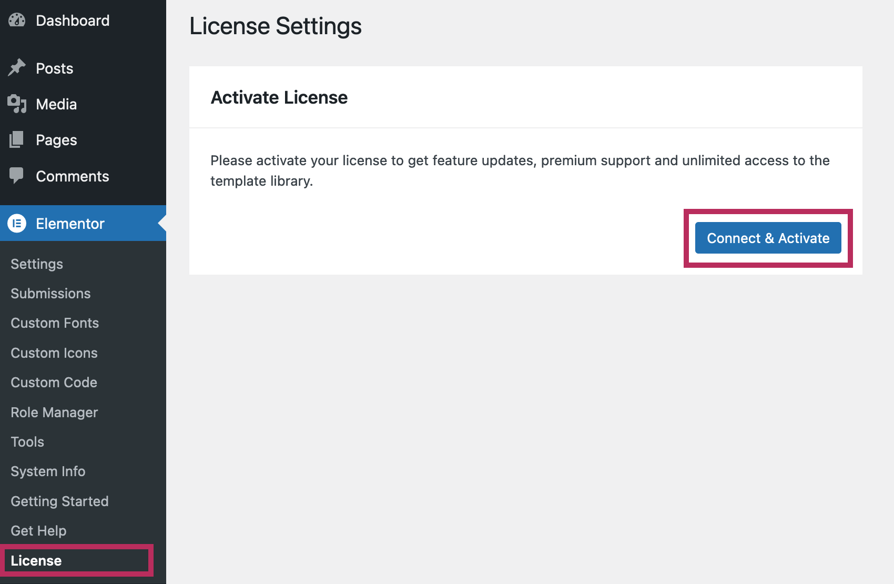This screenshot has height=584, width=894.
Task: Click the Posts pushpin icon
Action: 17,68
